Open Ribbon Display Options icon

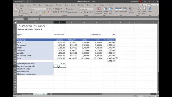click(145, 2)
